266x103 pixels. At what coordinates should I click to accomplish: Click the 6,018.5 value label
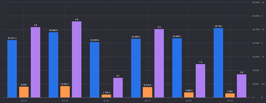click(x=147, y=85)
